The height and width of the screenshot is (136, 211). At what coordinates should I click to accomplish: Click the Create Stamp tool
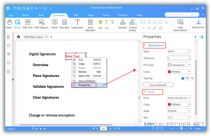(133, 25)
